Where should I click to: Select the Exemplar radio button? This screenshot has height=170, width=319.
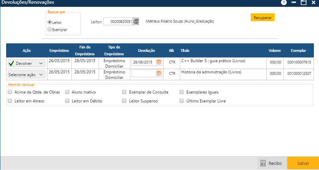click(x=50, y=30)
